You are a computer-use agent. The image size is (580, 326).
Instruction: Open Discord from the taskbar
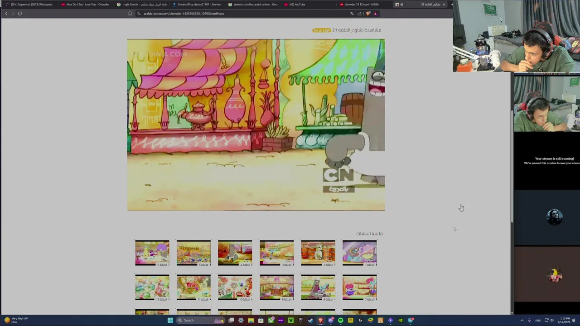coord(331,320)
